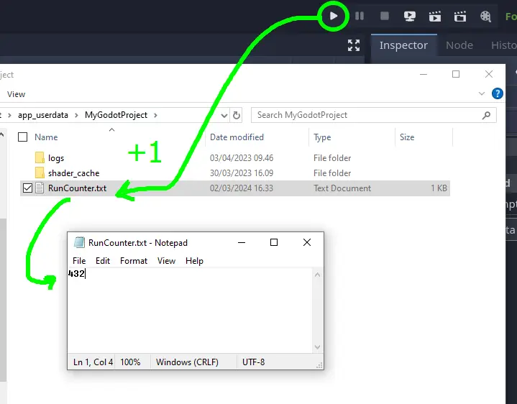Sort files by Date modified column

[237, 137]
